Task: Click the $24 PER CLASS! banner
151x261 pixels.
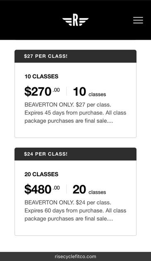Action: 75,154
